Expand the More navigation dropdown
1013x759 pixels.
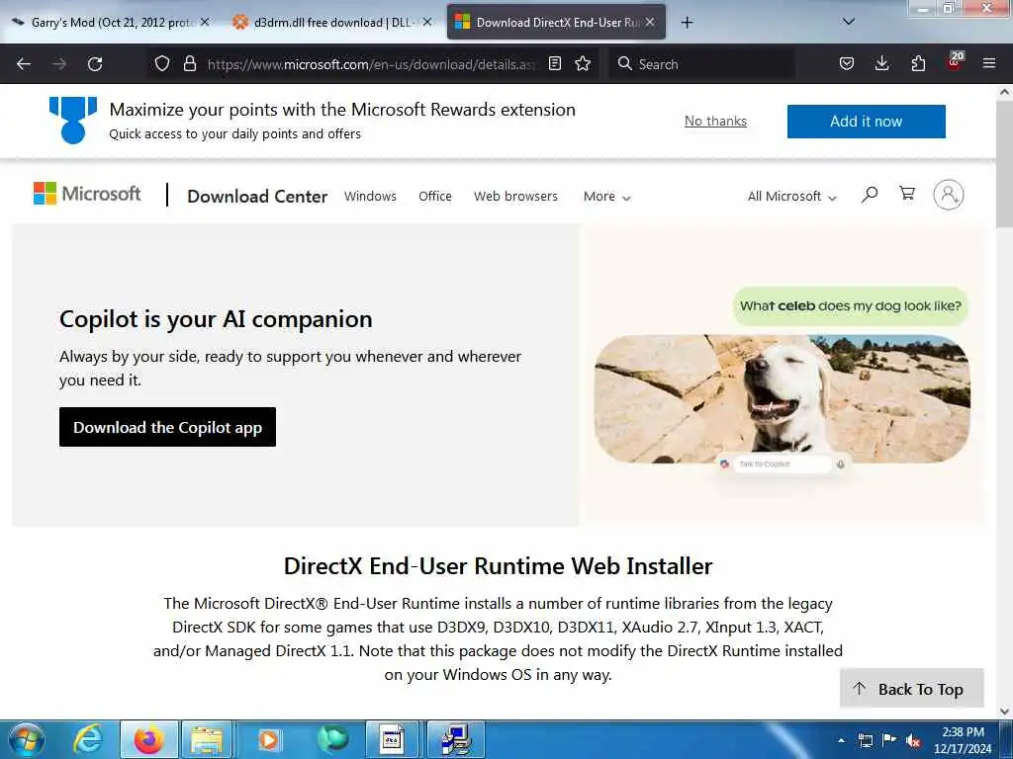(x=606, y=197)
